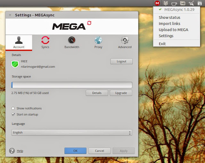Click the Apply button
205x163 pixels.
click(x=124, y=151)
